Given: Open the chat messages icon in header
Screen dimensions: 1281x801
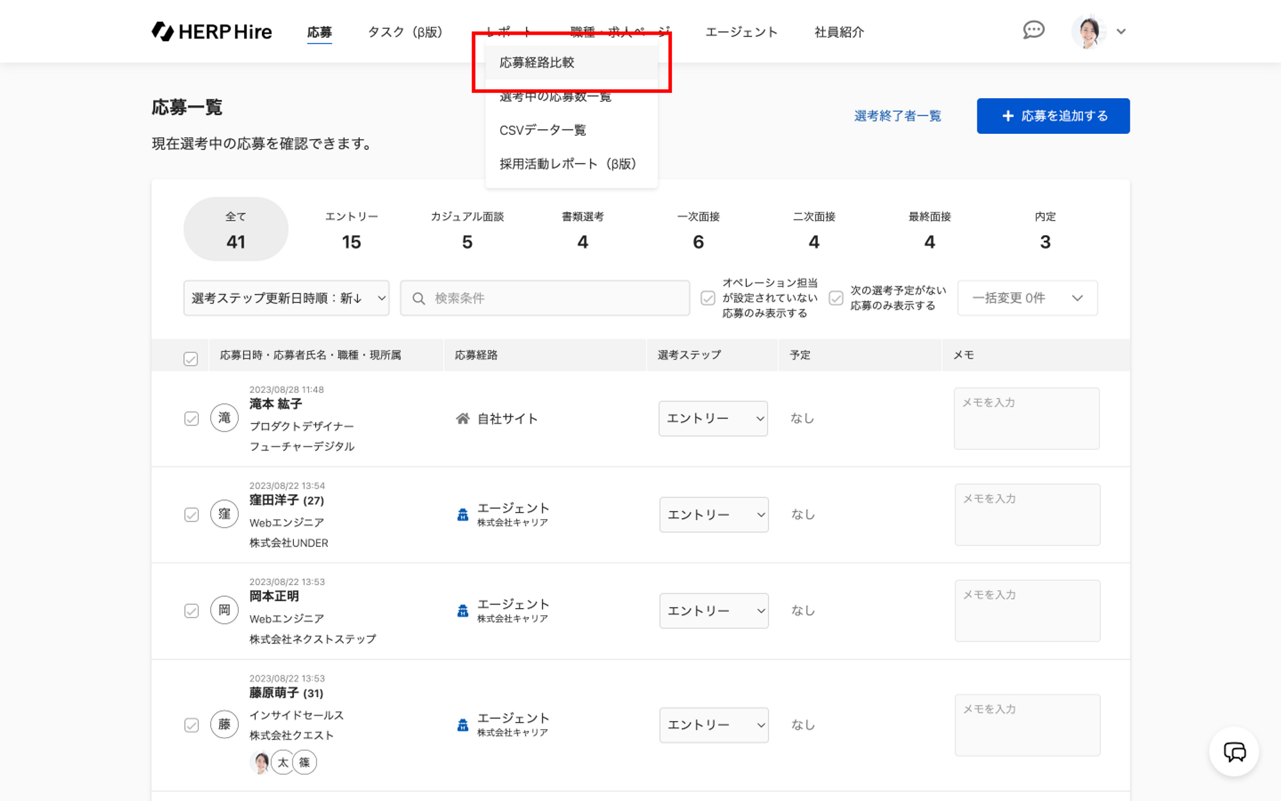Looking at the screenshot, I should coord(1033,30).
